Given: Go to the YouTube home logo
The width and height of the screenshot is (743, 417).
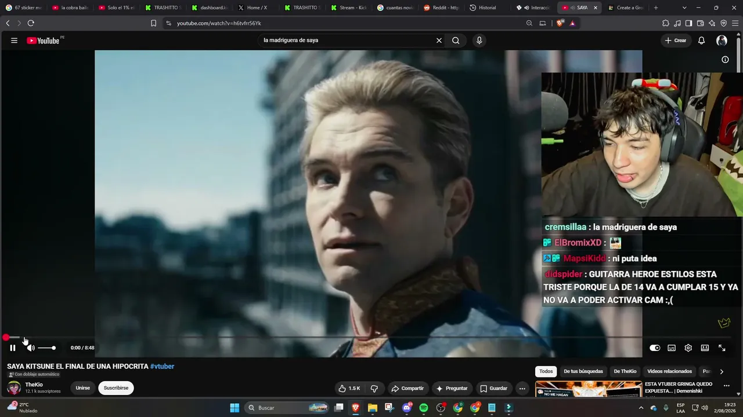Looking at the screenshot, I should (43, 41).
